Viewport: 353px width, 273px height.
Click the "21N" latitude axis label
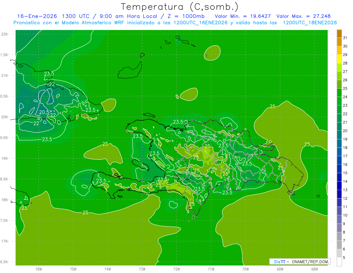point(5,75)
